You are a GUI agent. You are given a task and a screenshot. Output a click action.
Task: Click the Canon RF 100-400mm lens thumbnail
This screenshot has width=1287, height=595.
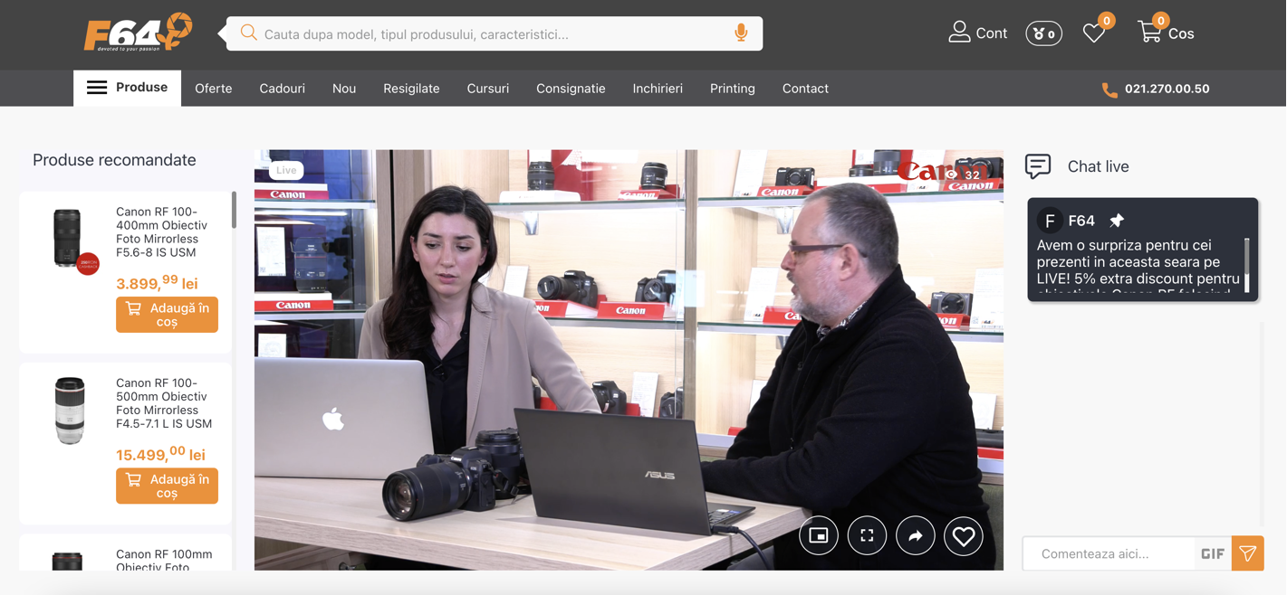[x=69, y=239]
